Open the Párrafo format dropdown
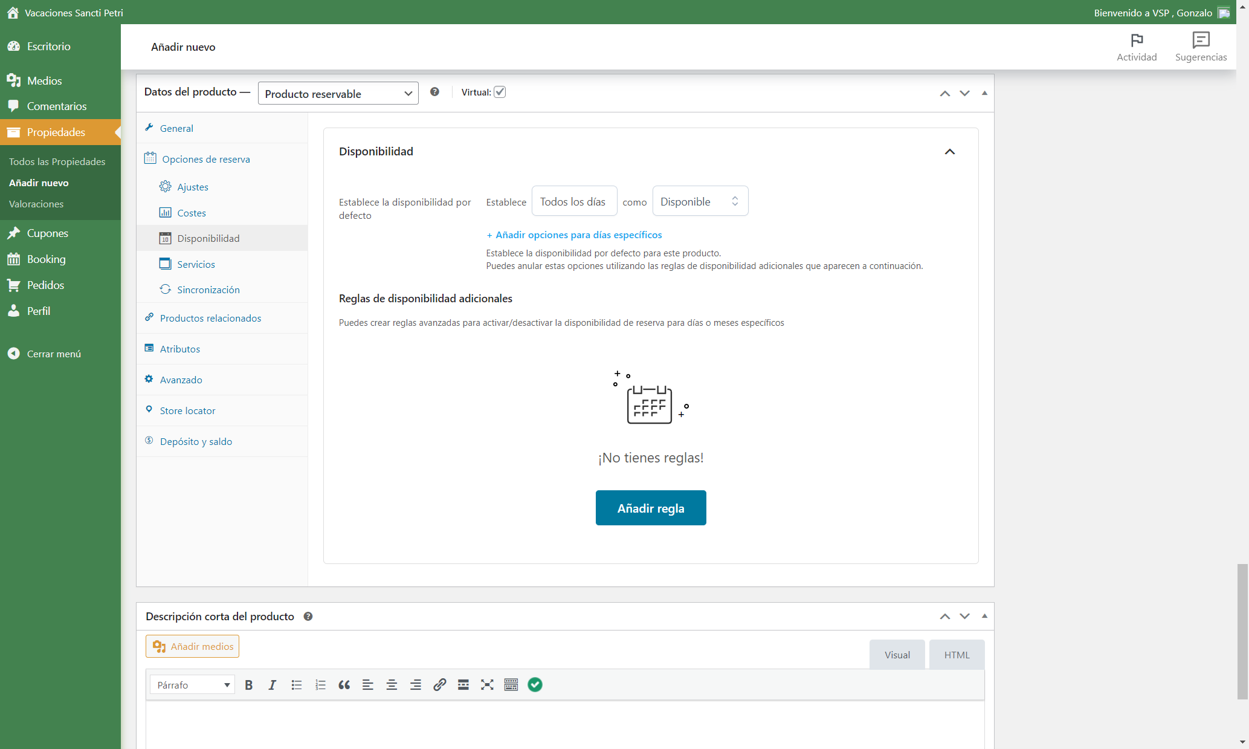The width and height of the screenshot is (1249, 749). pos(193,685)
